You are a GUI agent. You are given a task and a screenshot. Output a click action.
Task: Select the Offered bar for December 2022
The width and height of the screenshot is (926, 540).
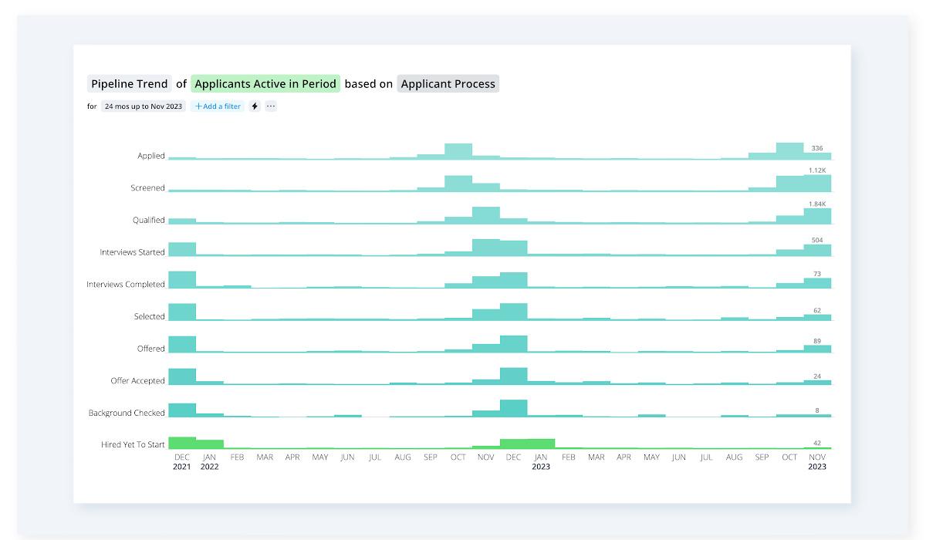pyautogui.click(x=514, y=344)
